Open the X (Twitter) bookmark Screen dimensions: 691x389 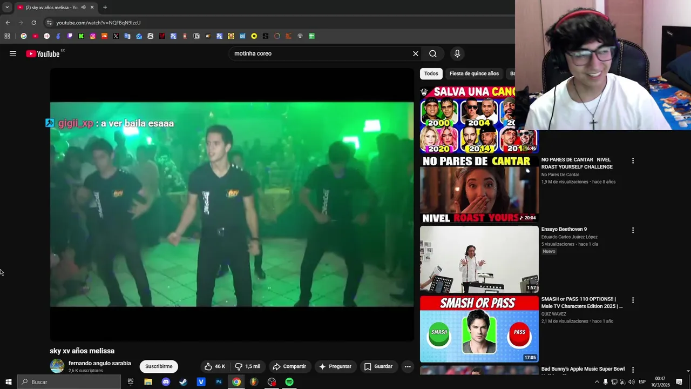[116, 36]
